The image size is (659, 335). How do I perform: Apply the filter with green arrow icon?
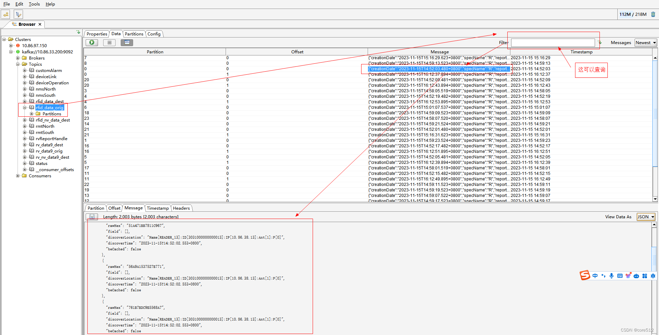click(x=600, y=42)
